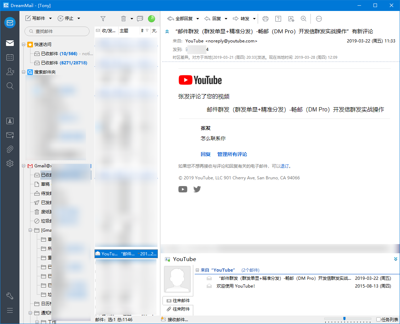This screenshot has height=324, width=400.
Task: Open the contacts list in the sidebar
Action: point(10,71)
